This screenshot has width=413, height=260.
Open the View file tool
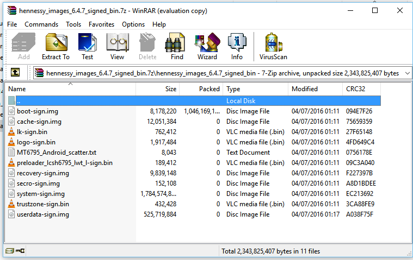(118, 46)
